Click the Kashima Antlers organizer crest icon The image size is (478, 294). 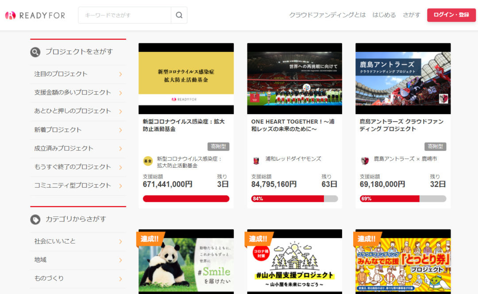[x=365, y=160]
